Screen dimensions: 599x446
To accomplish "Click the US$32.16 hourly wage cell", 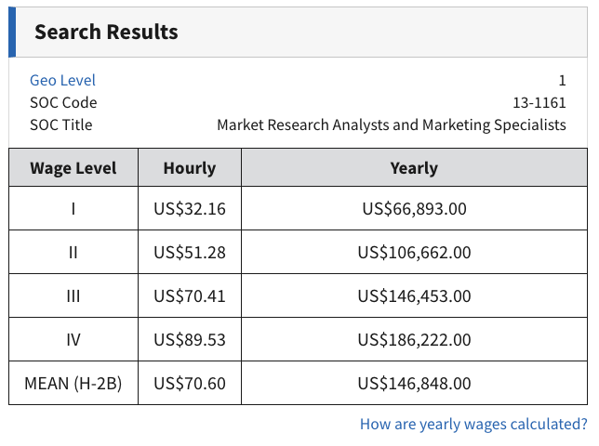I will coord(190,209).
